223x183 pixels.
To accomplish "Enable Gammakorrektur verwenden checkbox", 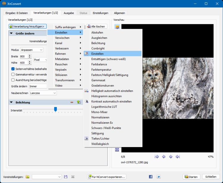I will point(13,74).
